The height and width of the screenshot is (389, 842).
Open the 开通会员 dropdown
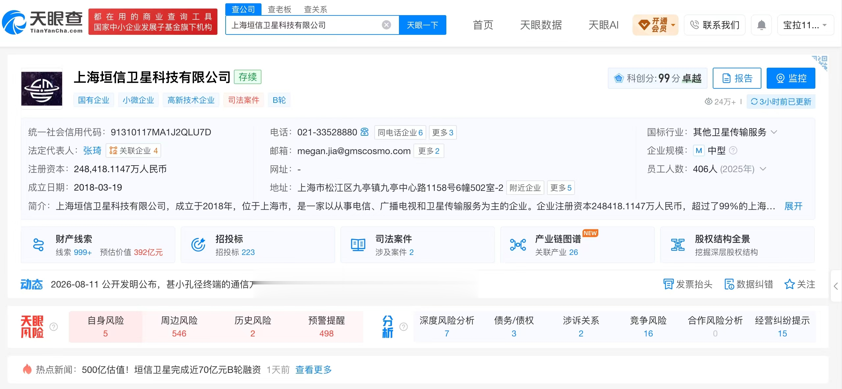point(656,25)
